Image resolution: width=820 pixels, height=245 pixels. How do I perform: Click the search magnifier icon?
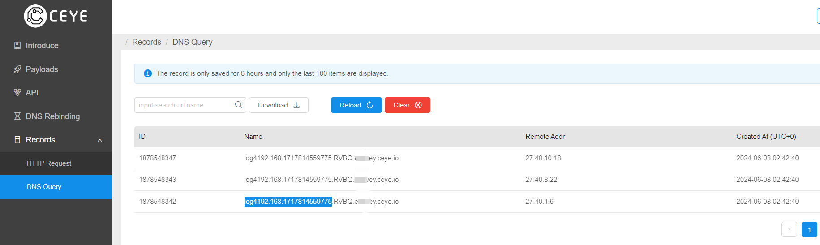(x=238, y=105)
